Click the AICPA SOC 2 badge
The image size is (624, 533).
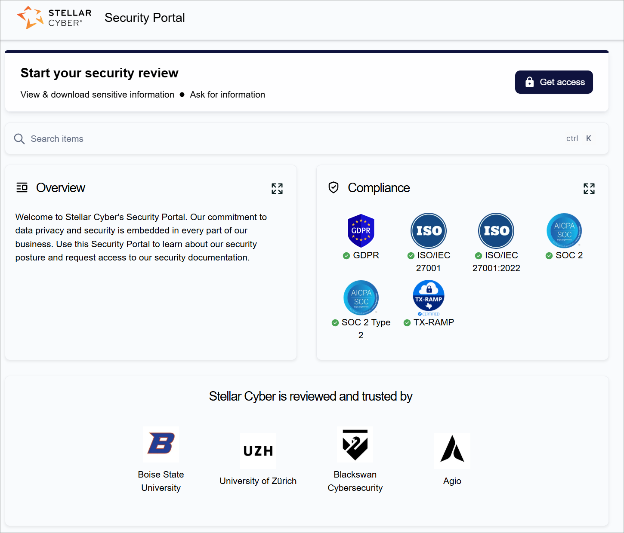(x=564, y=230)
